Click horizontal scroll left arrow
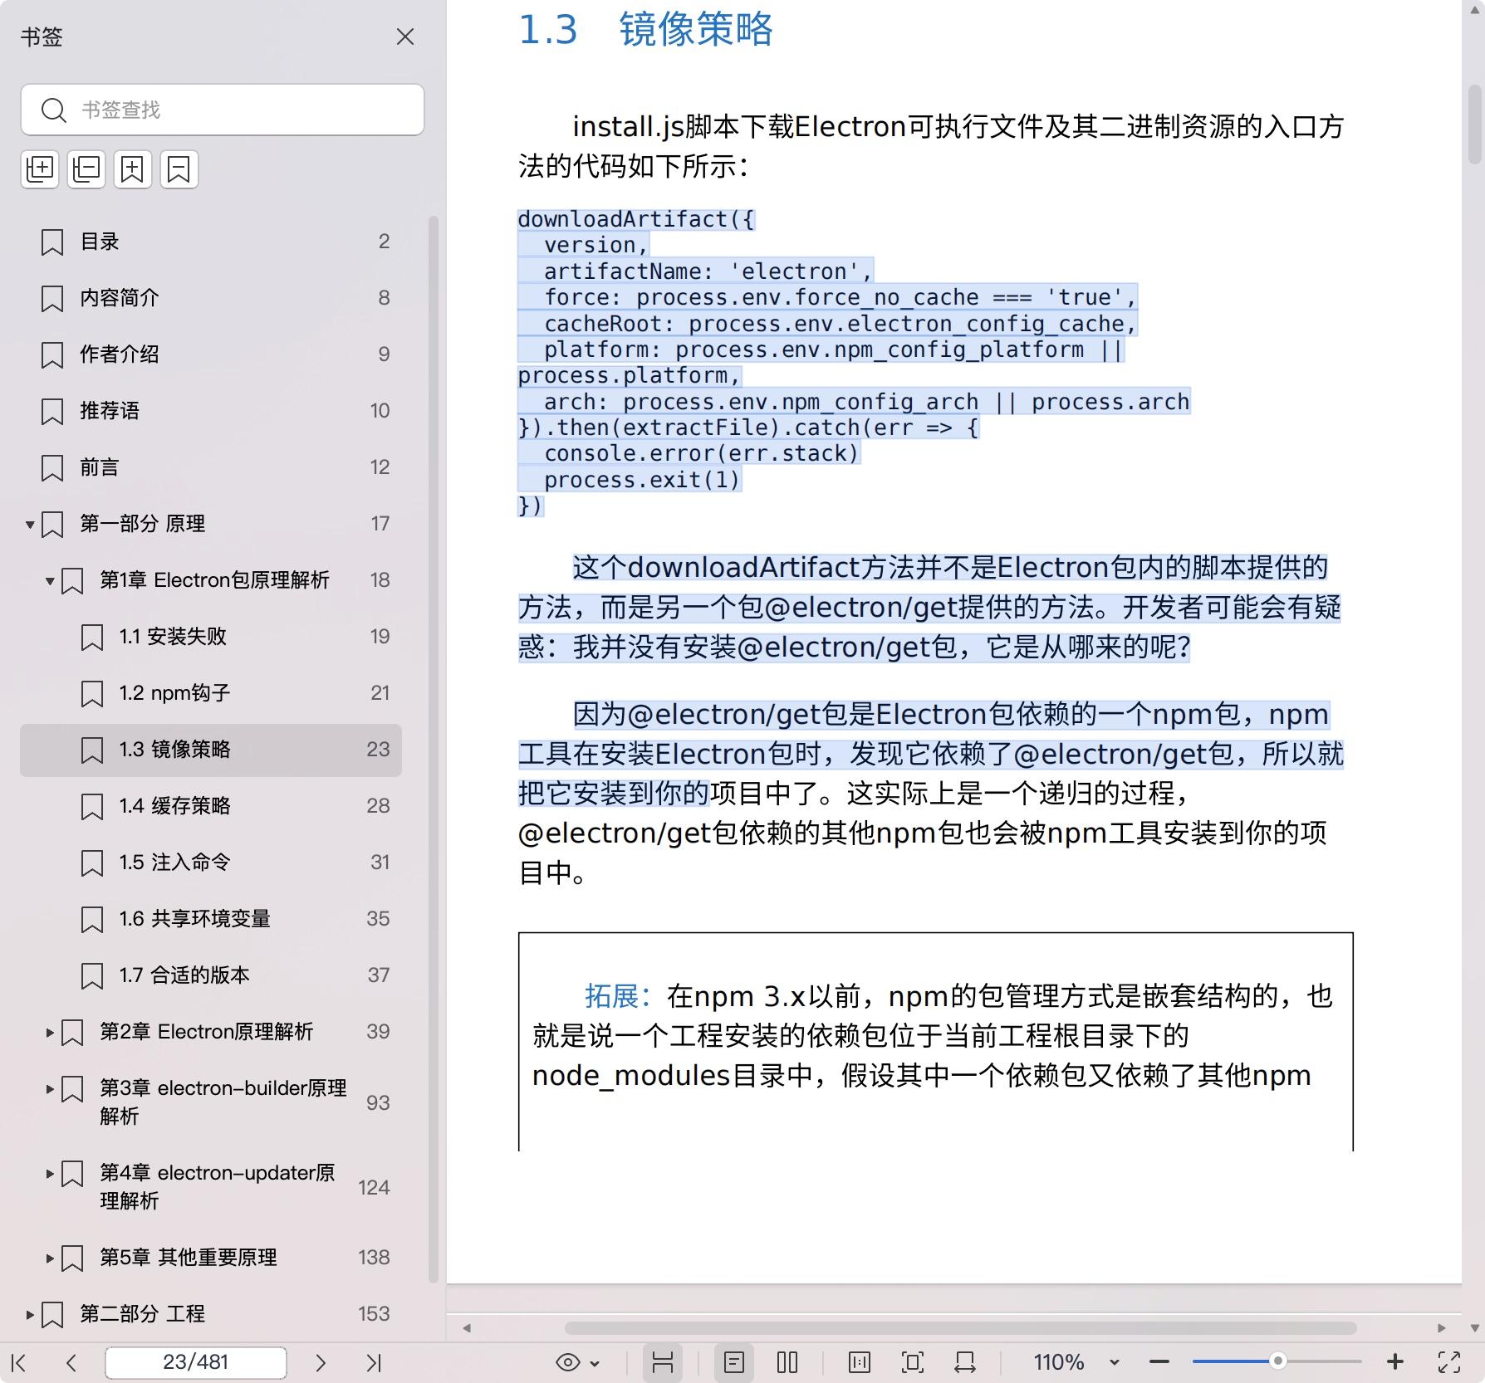Viewport: 1485px width, 1383px height. (x=467, y=1328)
